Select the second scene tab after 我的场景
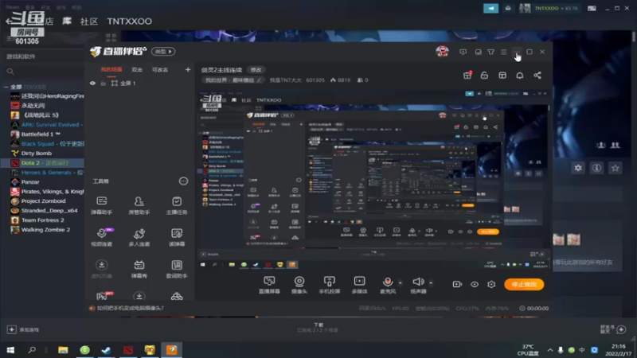The width and height of the screenshot is (637, 358). [137, 69]
